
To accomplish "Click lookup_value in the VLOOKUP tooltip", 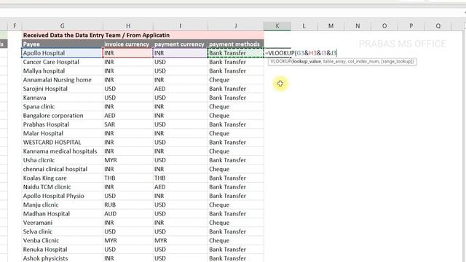I will (307, 61).
